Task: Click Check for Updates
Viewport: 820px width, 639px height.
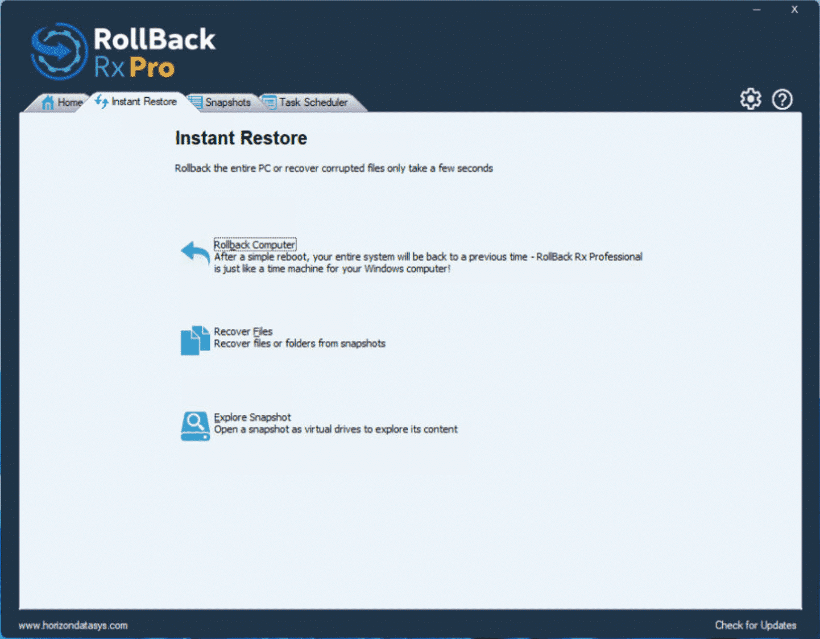Action: coord(755,625)
